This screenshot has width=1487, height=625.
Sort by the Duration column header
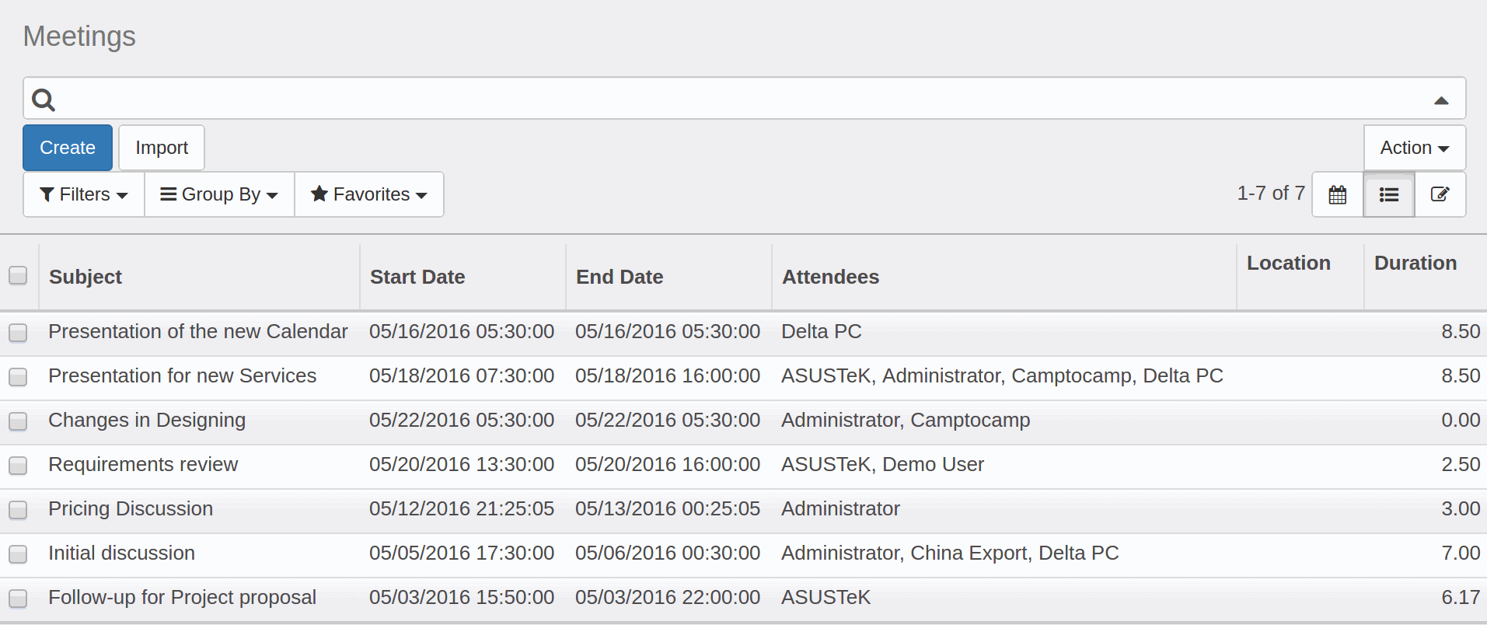[x=1415, y=263]
